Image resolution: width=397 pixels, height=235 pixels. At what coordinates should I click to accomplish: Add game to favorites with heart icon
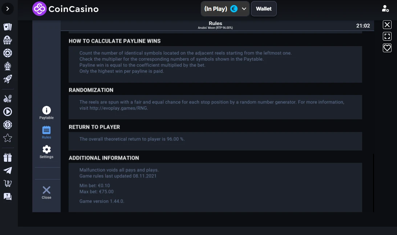(387, 48)
